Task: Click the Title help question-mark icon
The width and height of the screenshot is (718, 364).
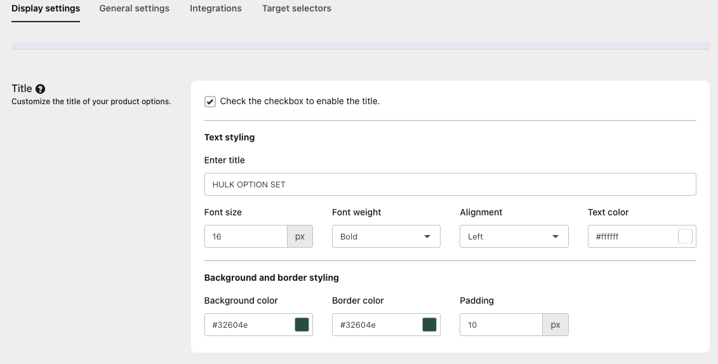Action: (x=41, y=90)
